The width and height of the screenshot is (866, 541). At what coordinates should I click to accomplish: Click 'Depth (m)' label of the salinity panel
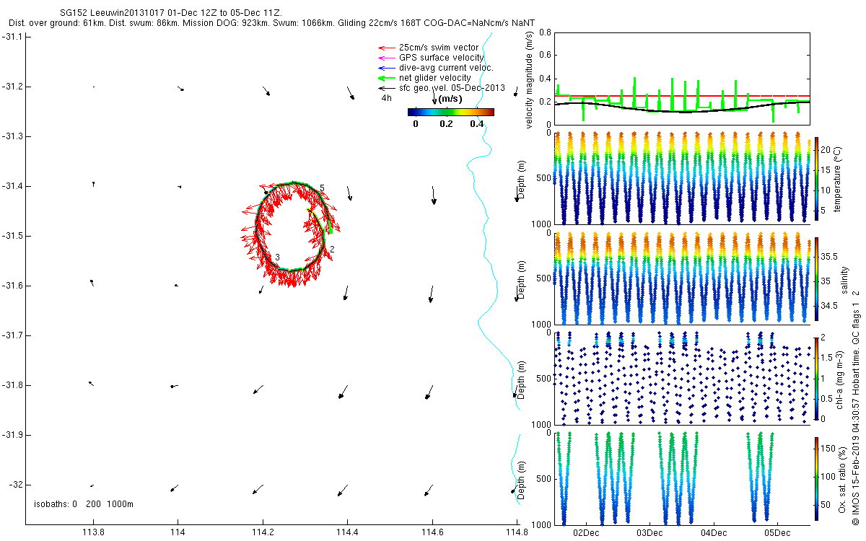520,281
